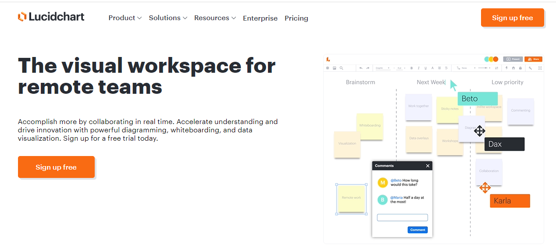Screen dimensions: 556x252
Task: Click the yellow collaborator avatar circle
Action: coord(491,59)
